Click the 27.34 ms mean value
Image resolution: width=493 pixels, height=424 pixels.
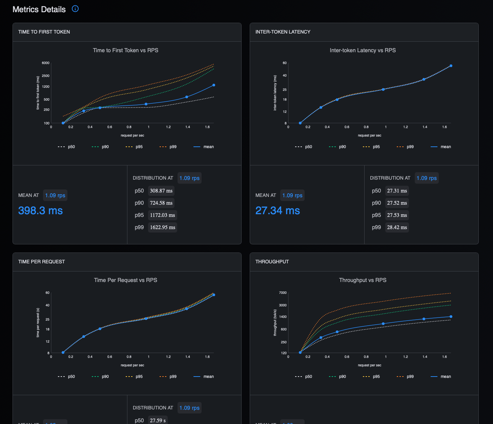pos(278,210)
